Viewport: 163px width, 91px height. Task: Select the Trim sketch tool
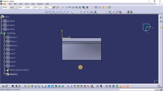88,12
